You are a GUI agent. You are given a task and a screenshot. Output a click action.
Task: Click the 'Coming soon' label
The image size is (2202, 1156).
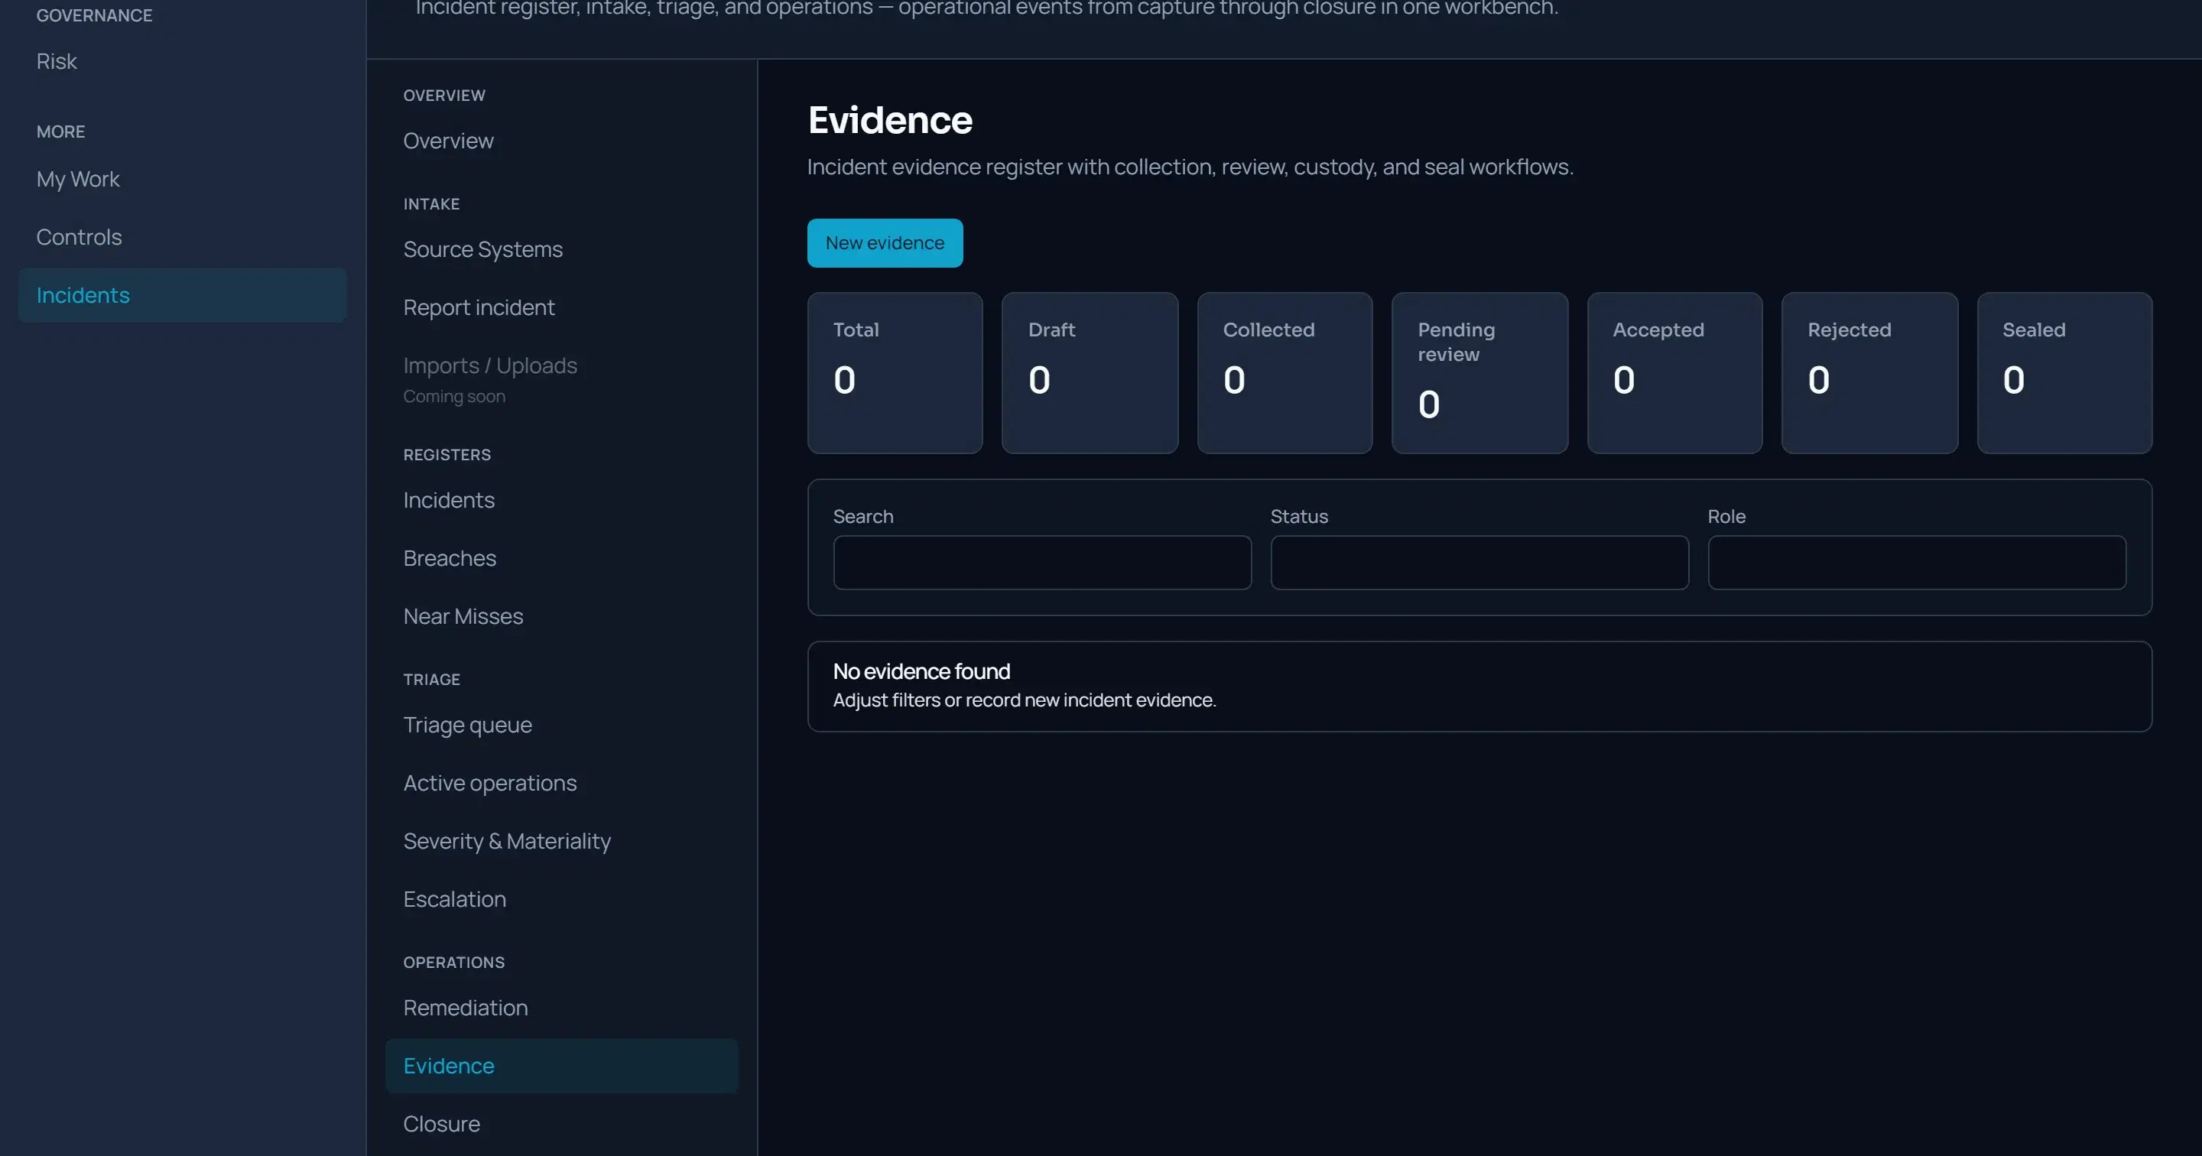(454, 396)
